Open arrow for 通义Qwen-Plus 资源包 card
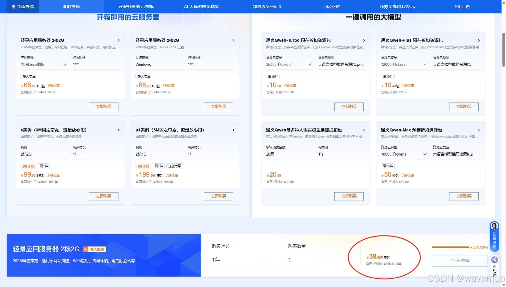 pos(479,40)
